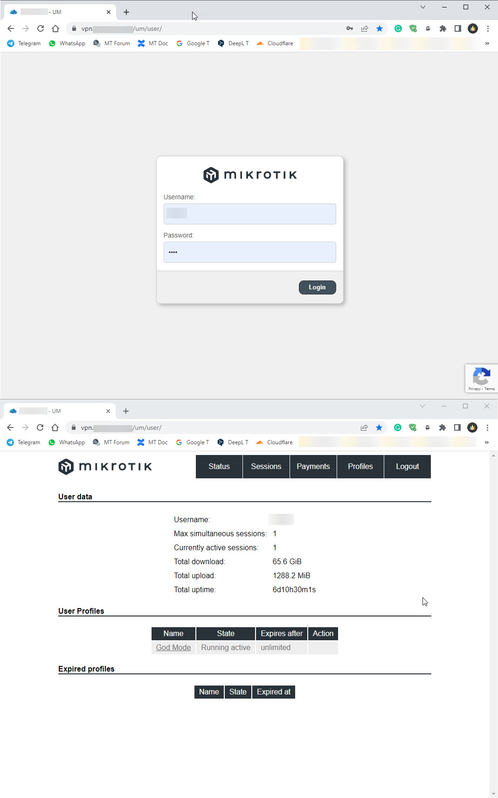Open MT Doc bookmark in login page window
The height and width of the screenshot is (798, 498).
pos(153,43)
